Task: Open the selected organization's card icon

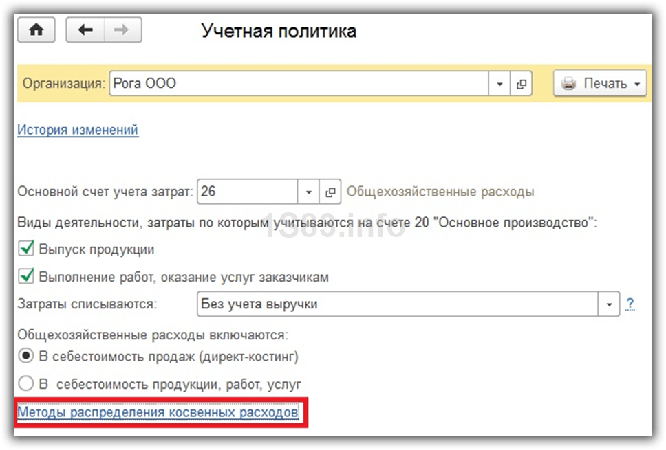Action: coord(521,84)
